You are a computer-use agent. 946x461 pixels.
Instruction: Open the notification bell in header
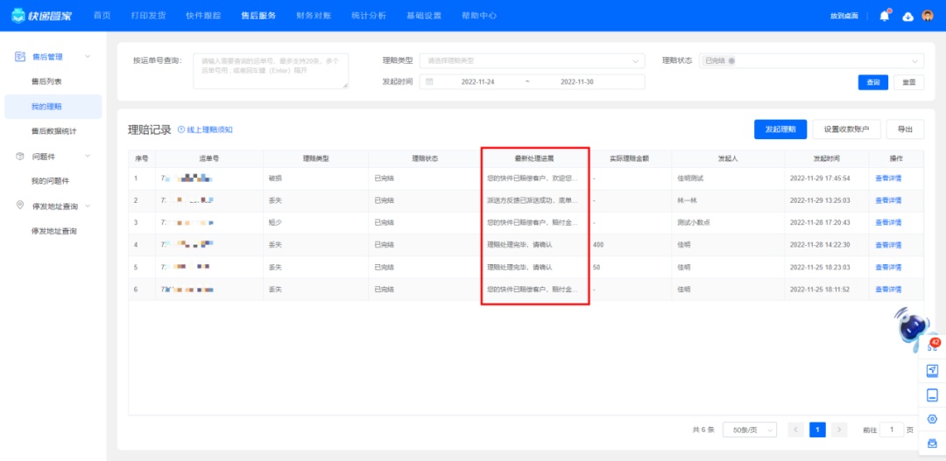[x=885, y=16]
